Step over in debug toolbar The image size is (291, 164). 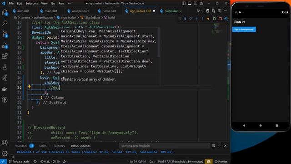pyautogui.click(x=191, y=19)
